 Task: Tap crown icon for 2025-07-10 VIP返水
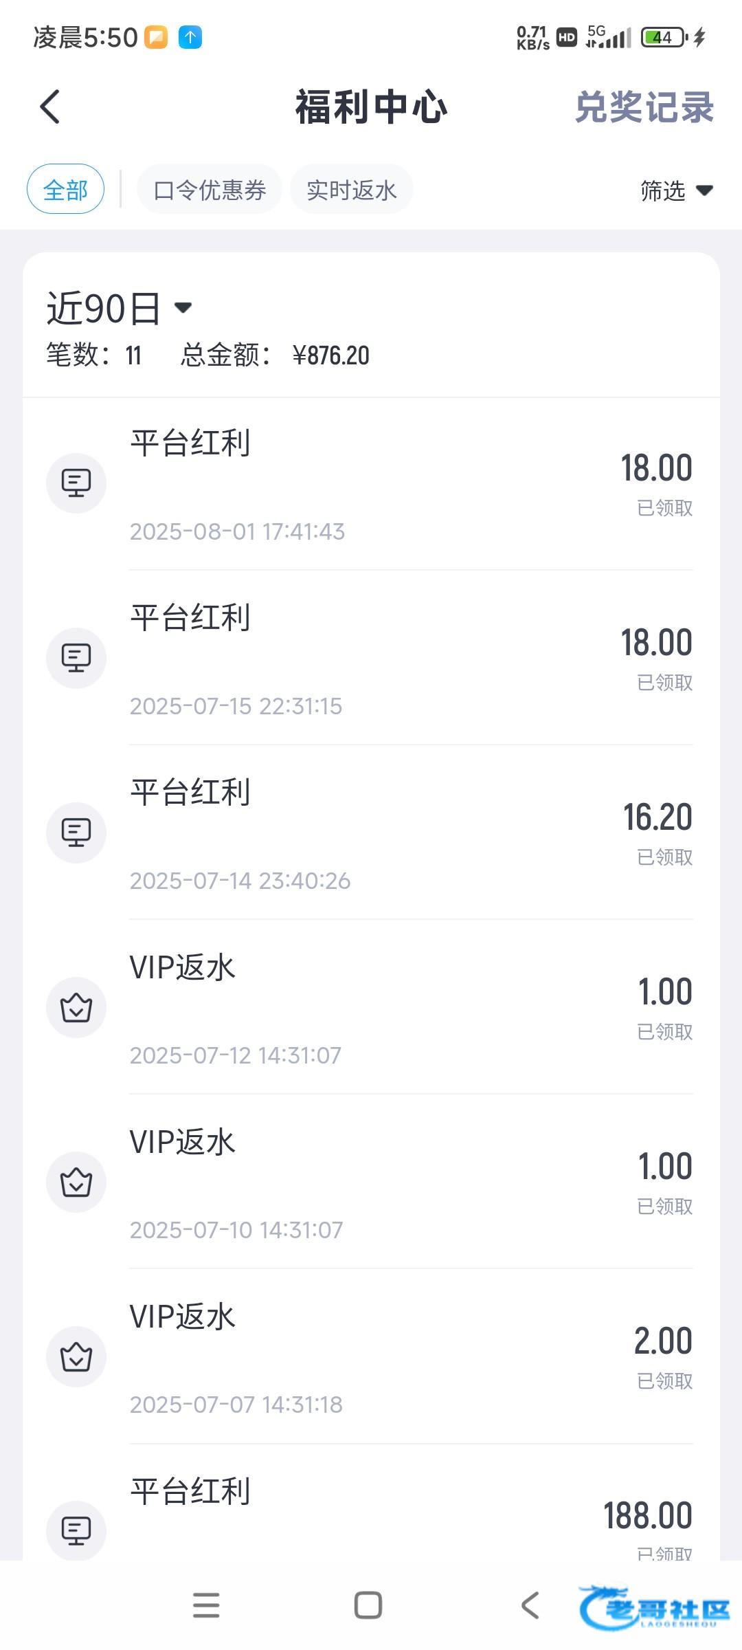click(x=76, y=1182)
